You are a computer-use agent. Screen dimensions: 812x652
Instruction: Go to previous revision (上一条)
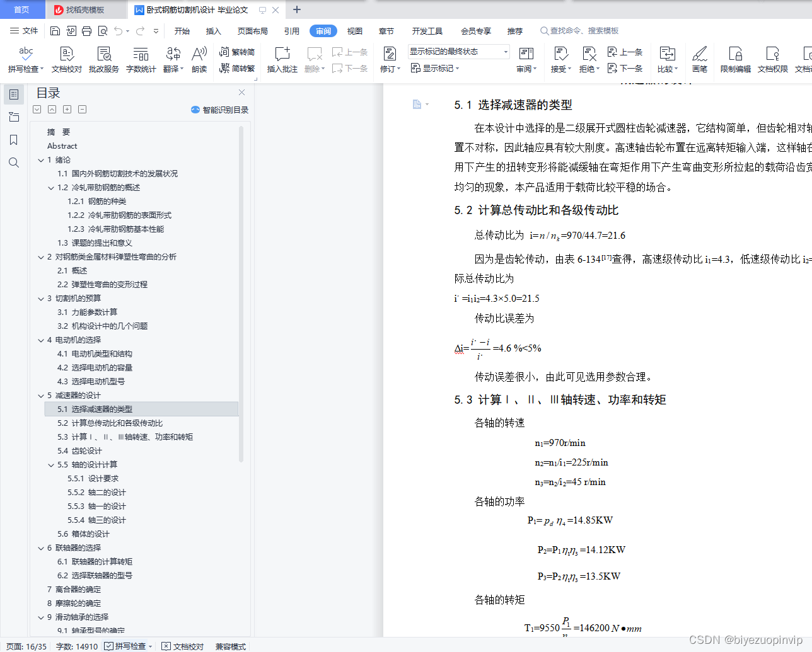click(x=625, y=52)
